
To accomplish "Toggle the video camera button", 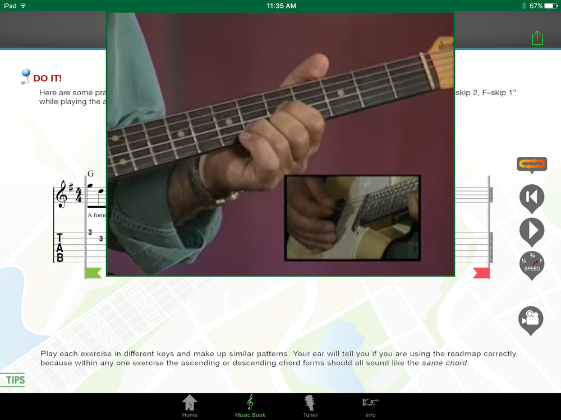I will pos(531,320).
